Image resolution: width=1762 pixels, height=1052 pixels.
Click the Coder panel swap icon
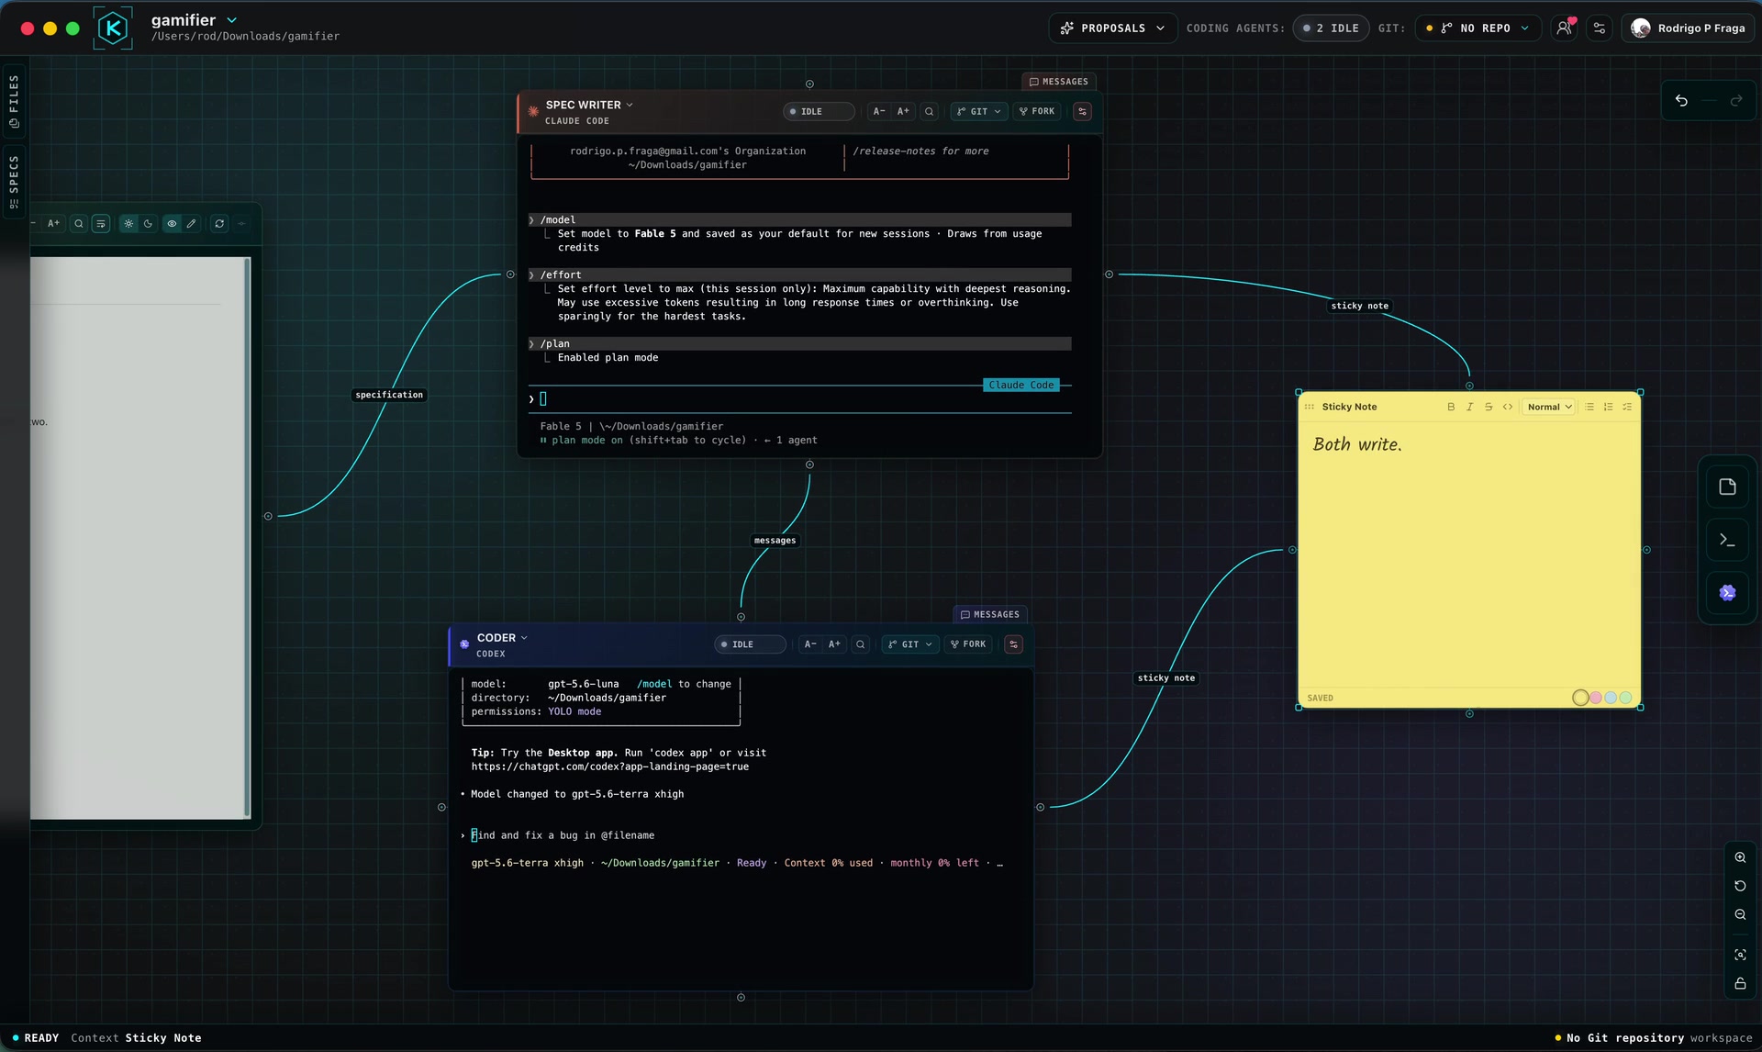[1014, 644]
